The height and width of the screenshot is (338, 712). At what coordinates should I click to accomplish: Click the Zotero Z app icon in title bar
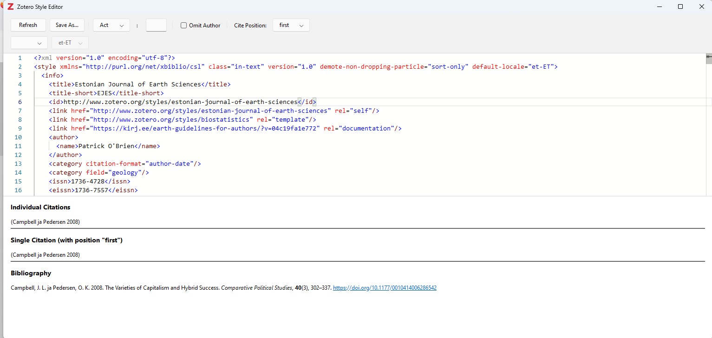click(10, 6)
